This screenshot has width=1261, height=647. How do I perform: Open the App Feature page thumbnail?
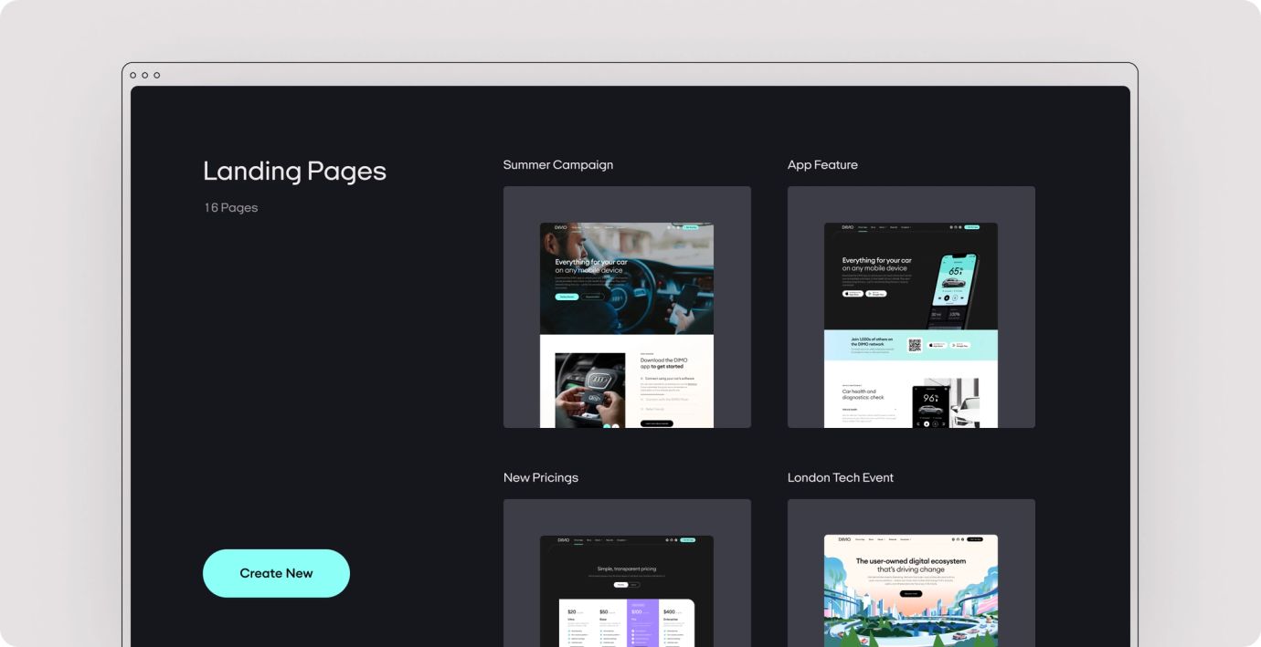911,308
